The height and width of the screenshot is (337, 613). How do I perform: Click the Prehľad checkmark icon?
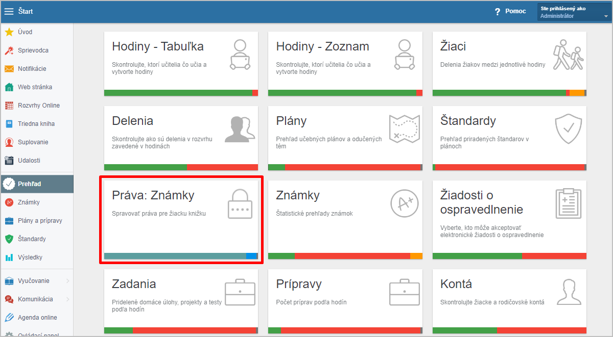click(8, 184)
